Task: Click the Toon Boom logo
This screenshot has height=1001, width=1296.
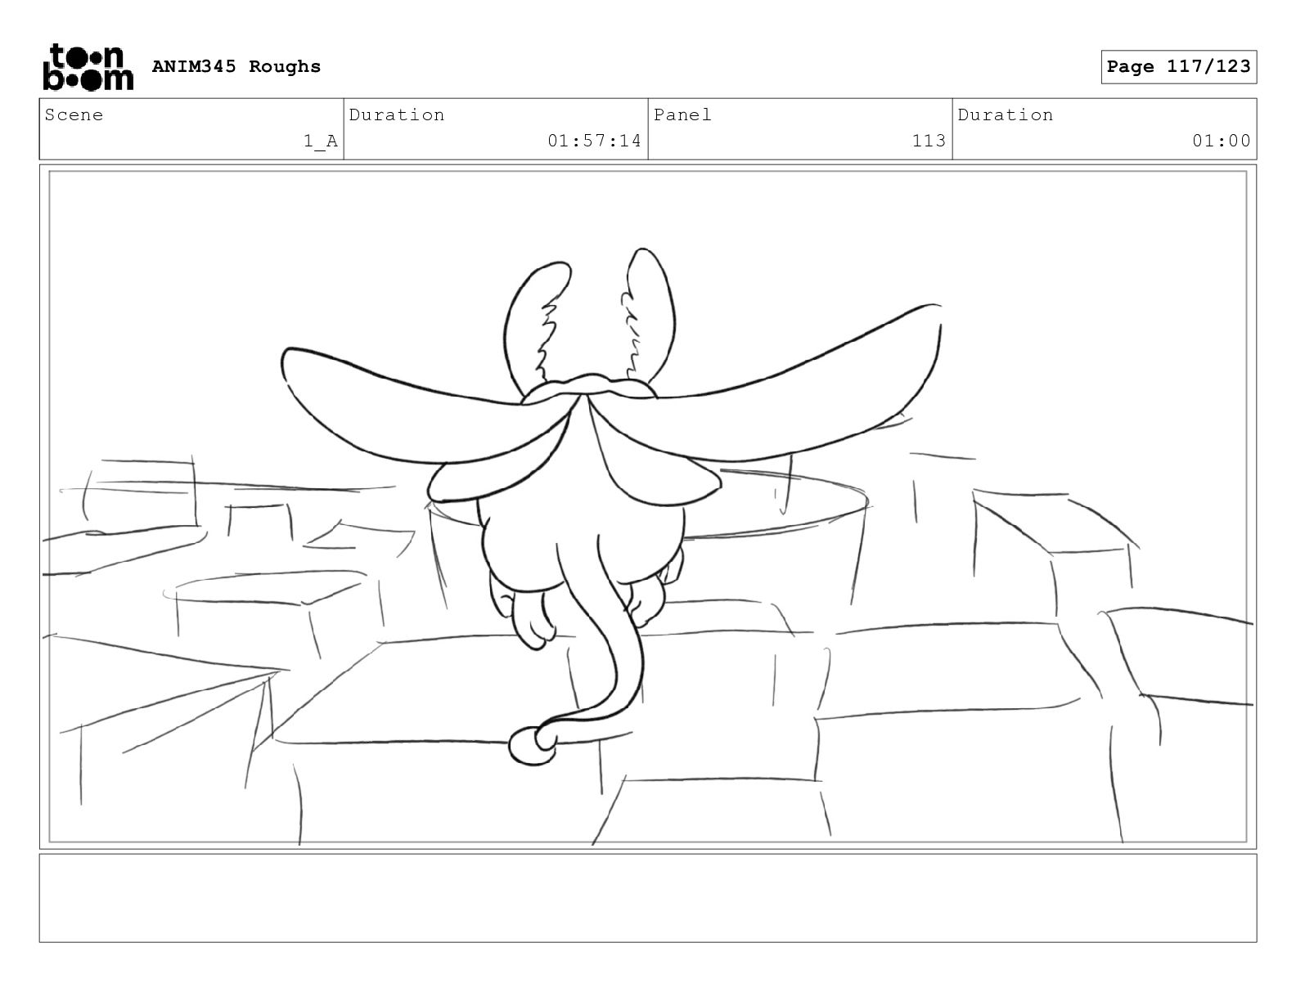Action: tap(88, 67)
